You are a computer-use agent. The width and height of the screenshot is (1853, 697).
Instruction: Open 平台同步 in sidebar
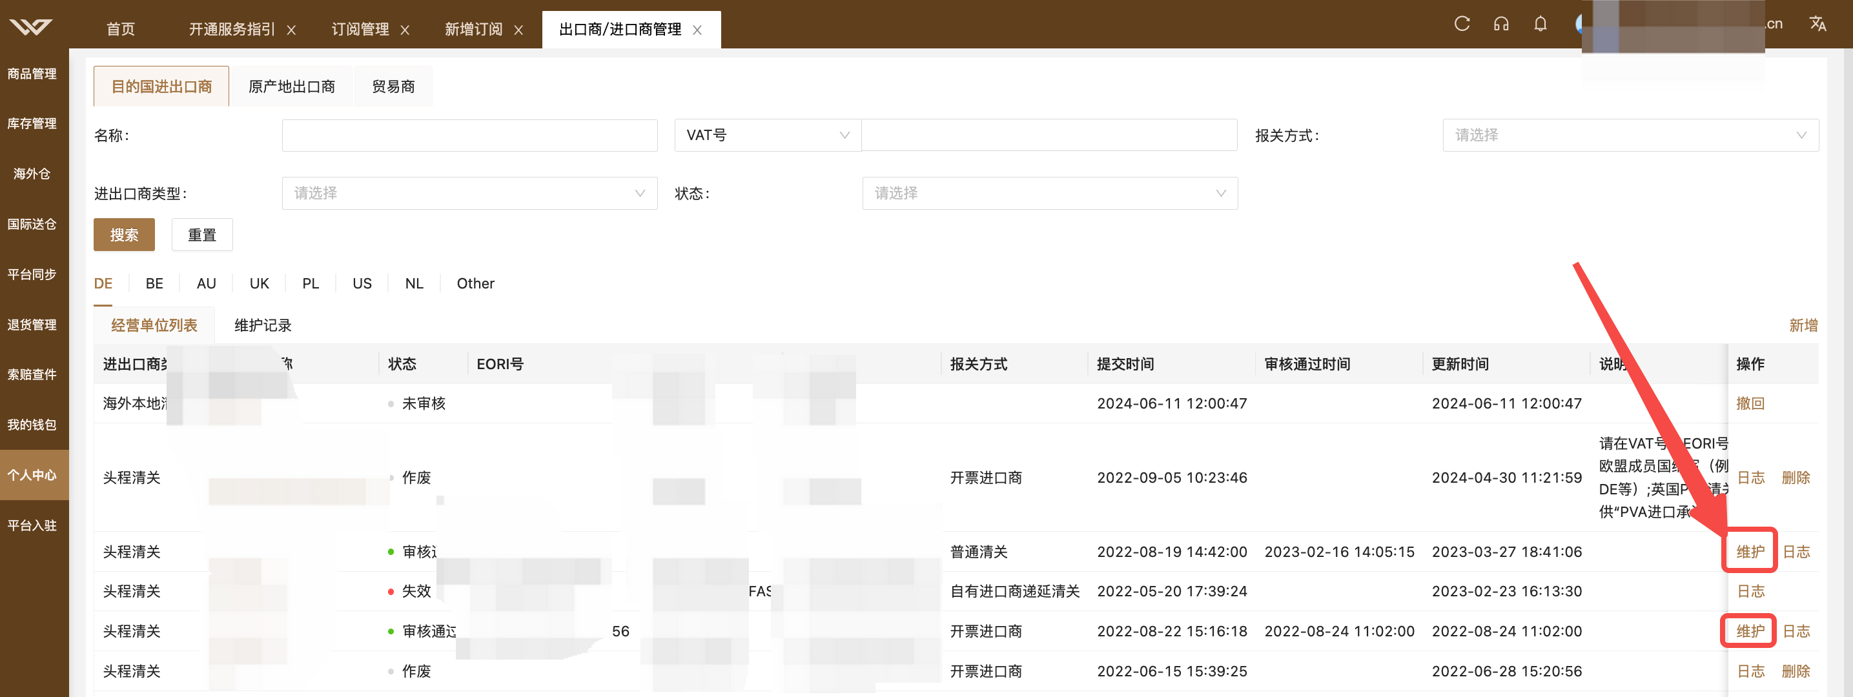pos(32,274)
